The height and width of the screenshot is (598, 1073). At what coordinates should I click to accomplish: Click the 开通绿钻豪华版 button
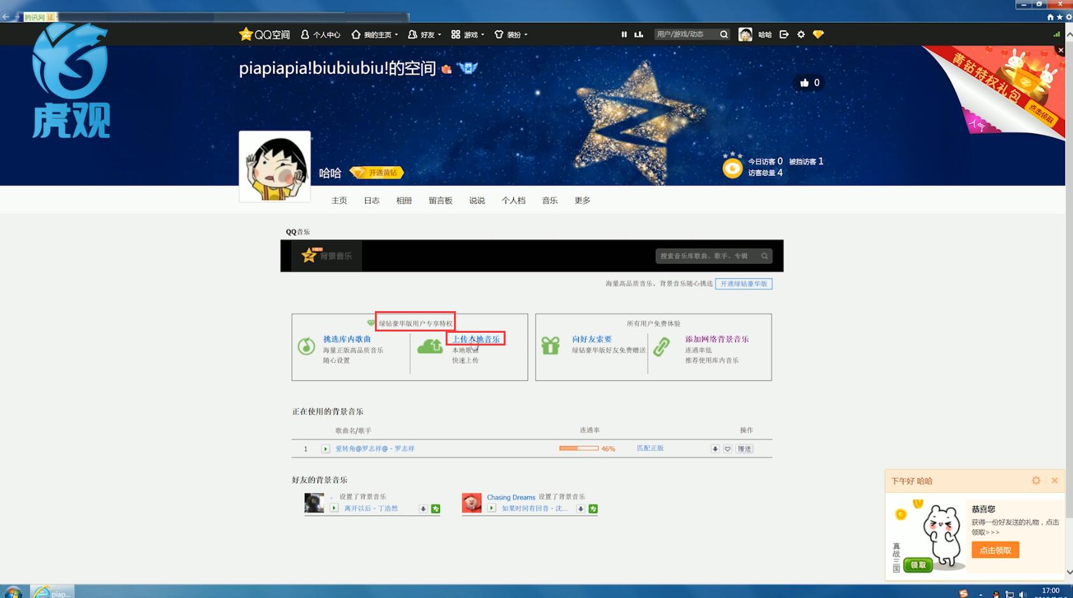tap(743, 284)
